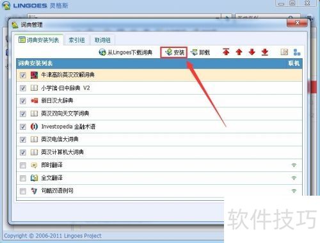Move selected dictionary to top arrow
The width and height of the screenshot is (320, 243).
(x=226, y=52)
